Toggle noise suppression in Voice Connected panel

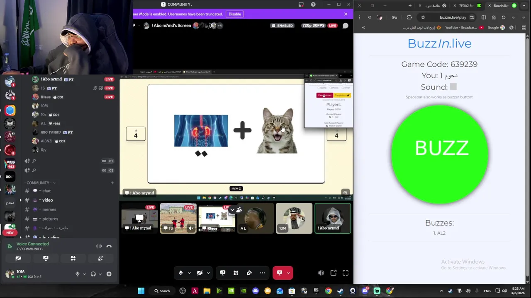pyautogui.click(x=99, y=246)
